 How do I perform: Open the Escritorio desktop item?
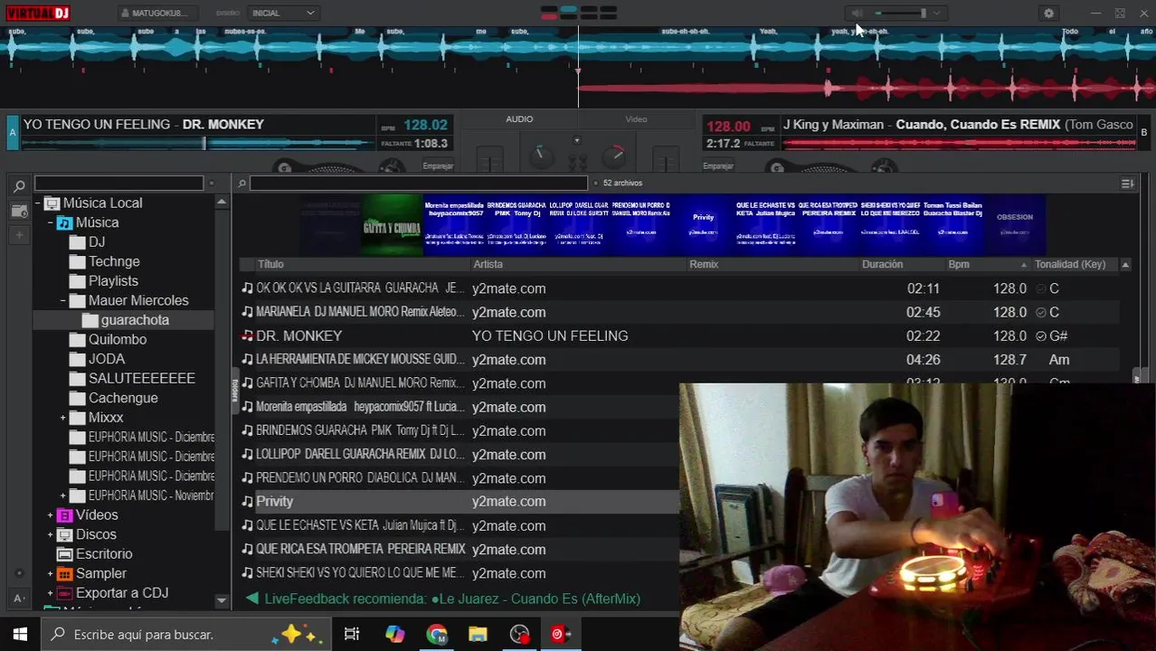pyautogui.click(x=104, y=553)
